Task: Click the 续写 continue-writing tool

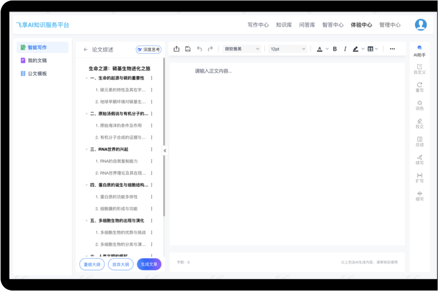Action: click(x=419, y=160)
